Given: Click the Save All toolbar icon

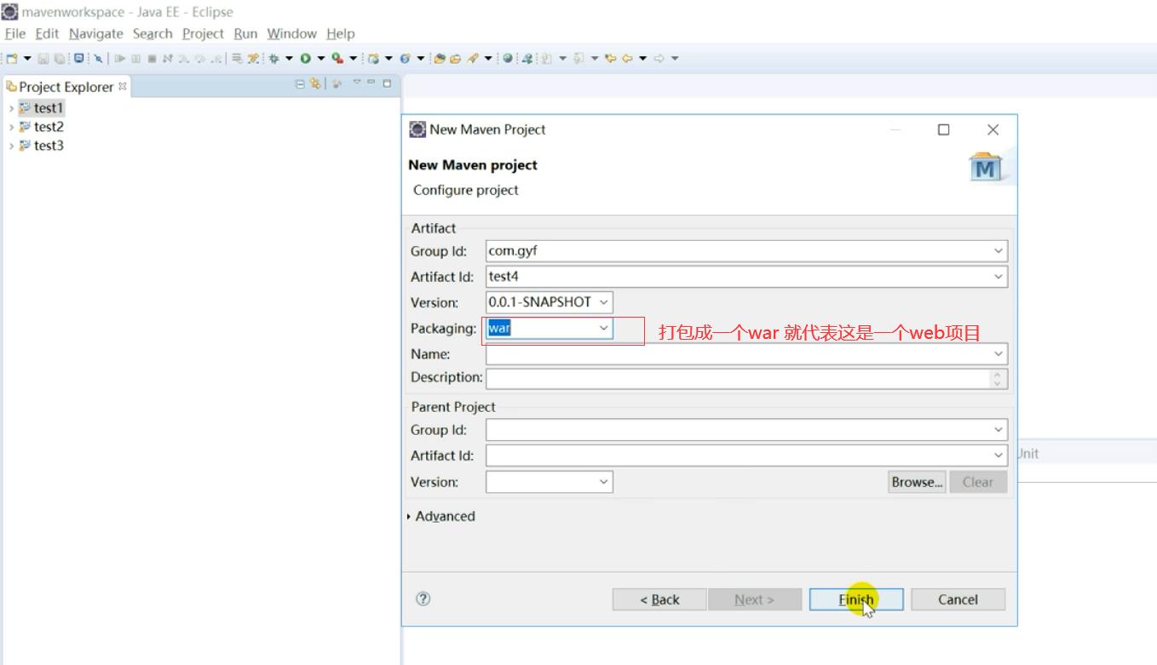Looking at the screenshot, I should [60, 59].
